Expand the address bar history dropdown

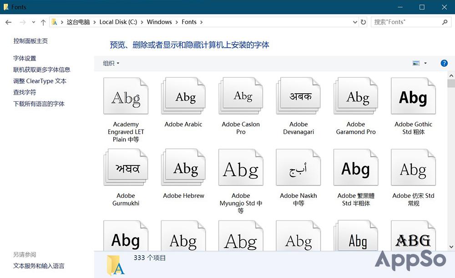354,22
